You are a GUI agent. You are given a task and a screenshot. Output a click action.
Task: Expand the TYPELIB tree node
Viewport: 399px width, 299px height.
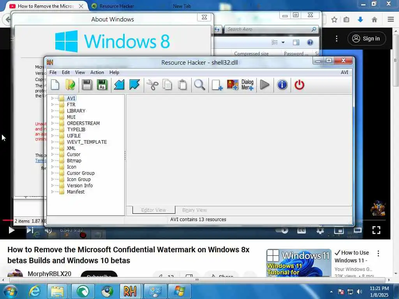click(53, 129)
